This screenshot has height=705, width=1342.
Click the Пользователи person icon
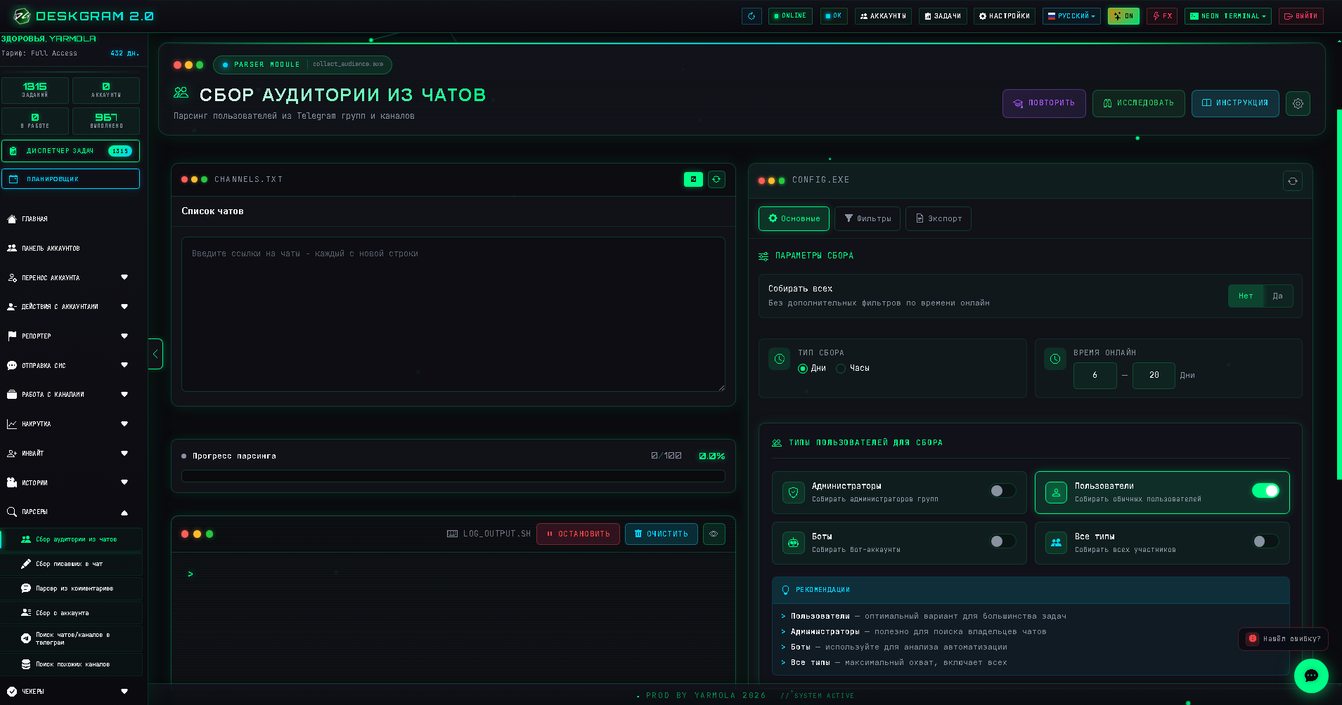pos(1056,492)
